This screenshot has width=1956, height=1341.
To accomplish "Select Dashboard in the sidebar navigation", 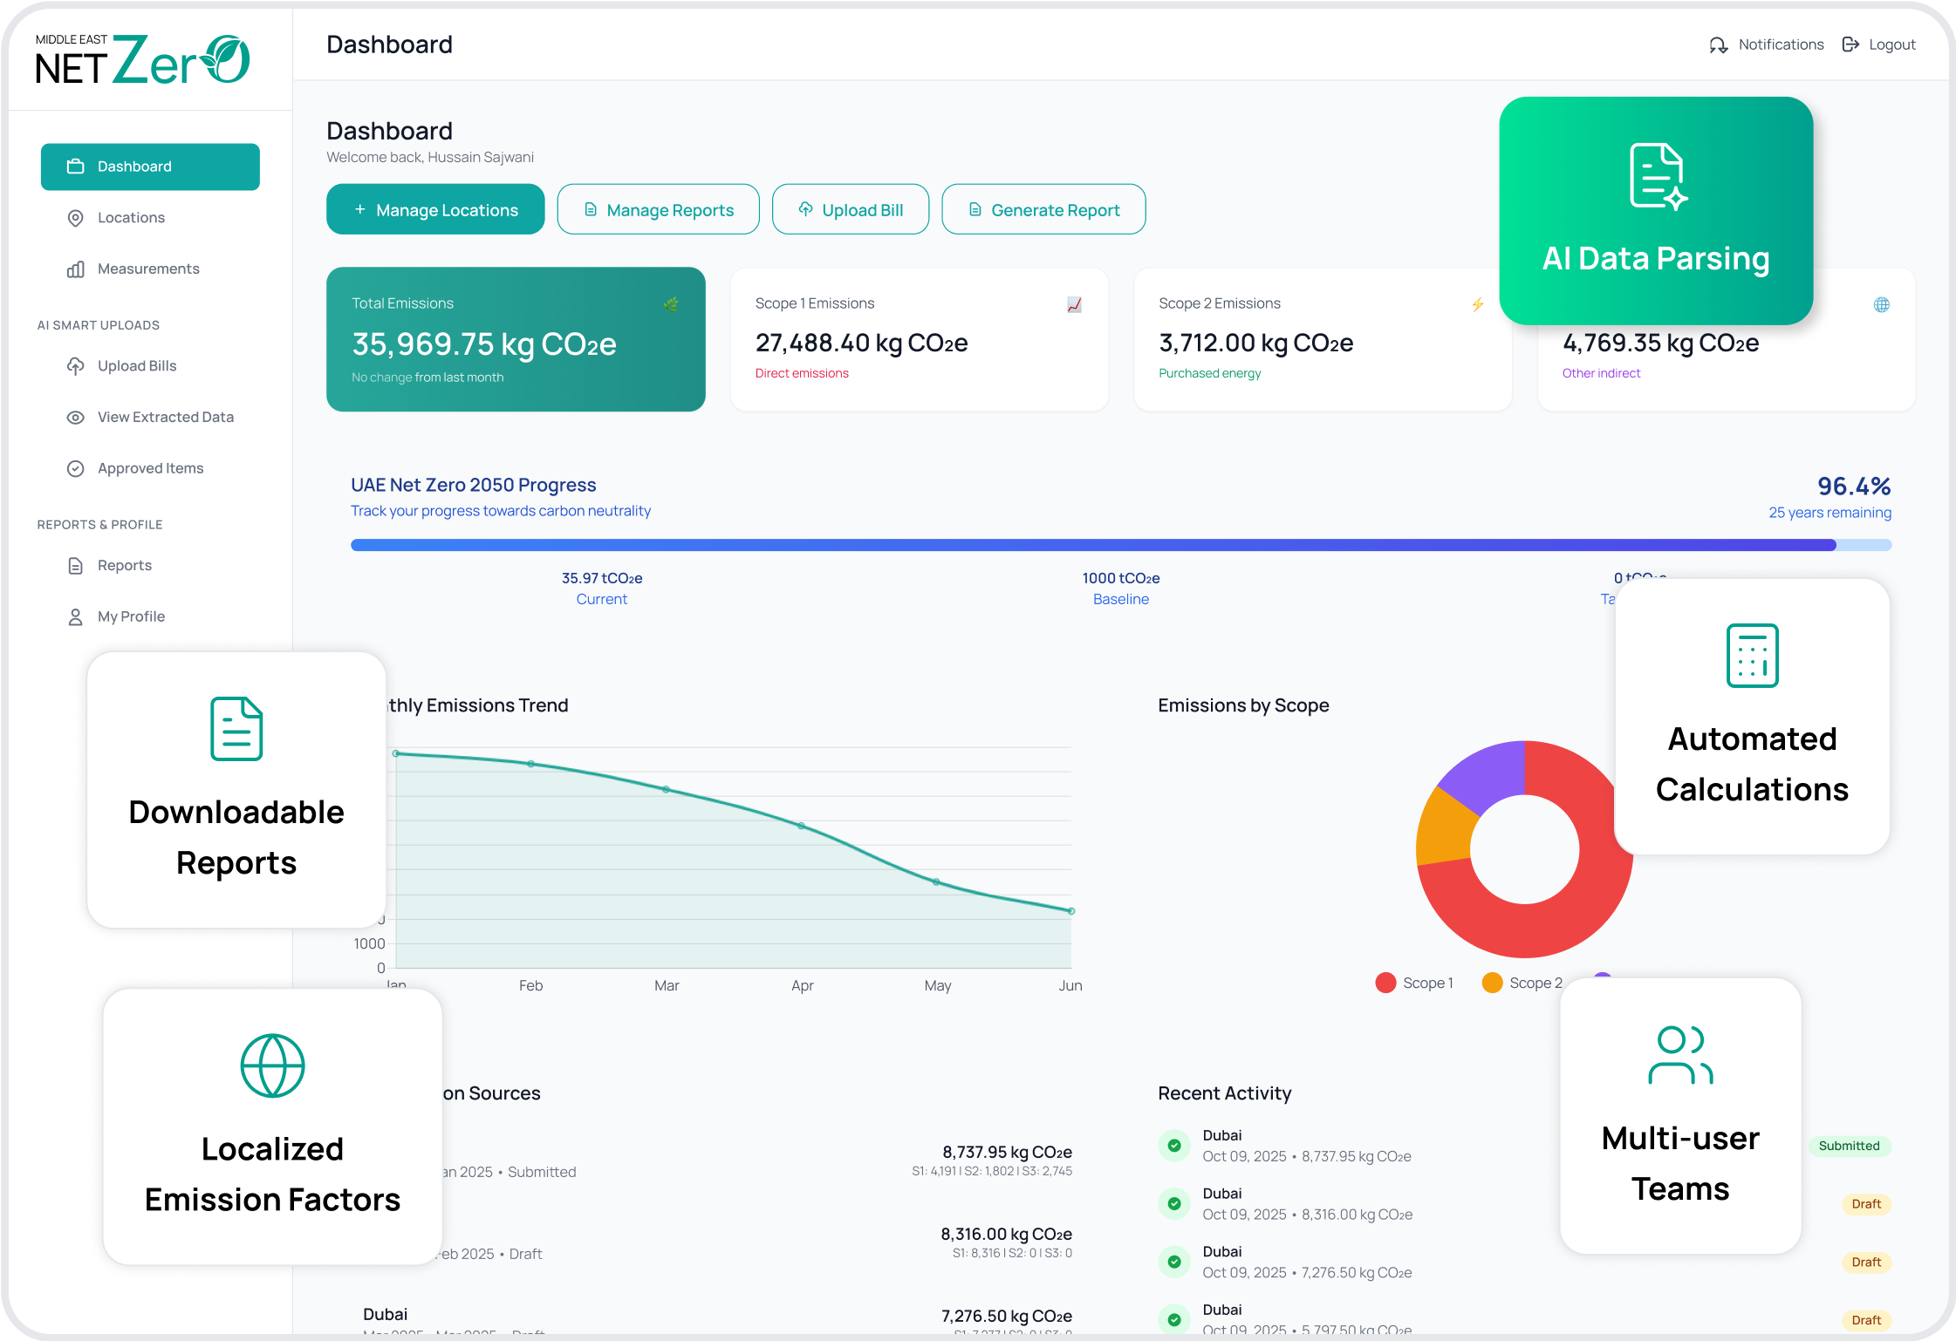I will 149,167.
